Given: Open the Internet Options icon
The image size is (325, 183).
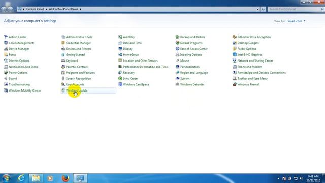Looking at the screenshot, I should pos(6,61).
